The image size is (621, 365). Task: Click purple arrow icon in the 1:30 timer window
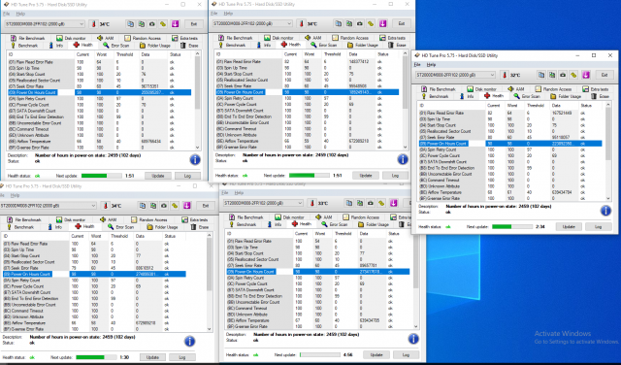pos(187,206)
